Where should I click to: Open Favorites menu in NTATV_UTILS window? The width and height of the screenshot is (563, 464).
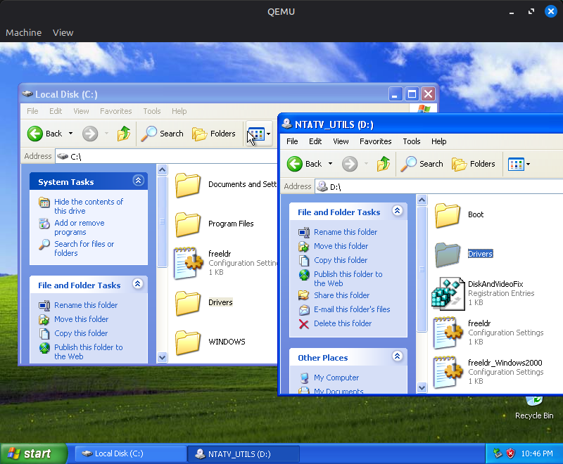coord(375,141)
